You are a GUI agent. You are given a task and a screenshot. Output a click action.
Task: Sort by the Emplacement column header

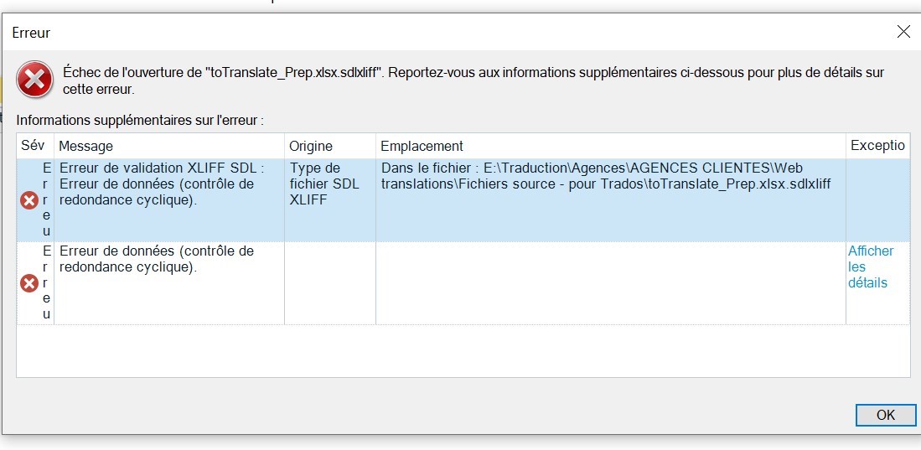[x=611, y=146]
